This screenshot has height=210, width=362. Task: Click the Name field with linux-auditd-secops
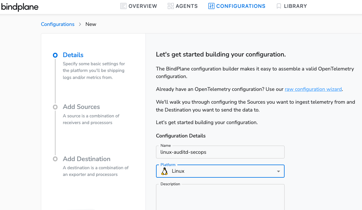(x=220, y=152)
